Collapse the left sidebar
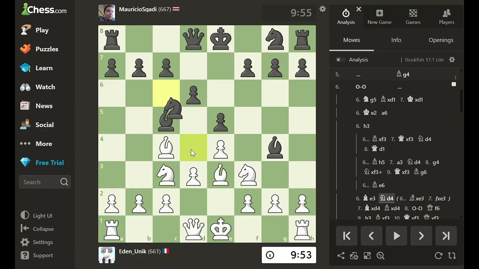 37,229
